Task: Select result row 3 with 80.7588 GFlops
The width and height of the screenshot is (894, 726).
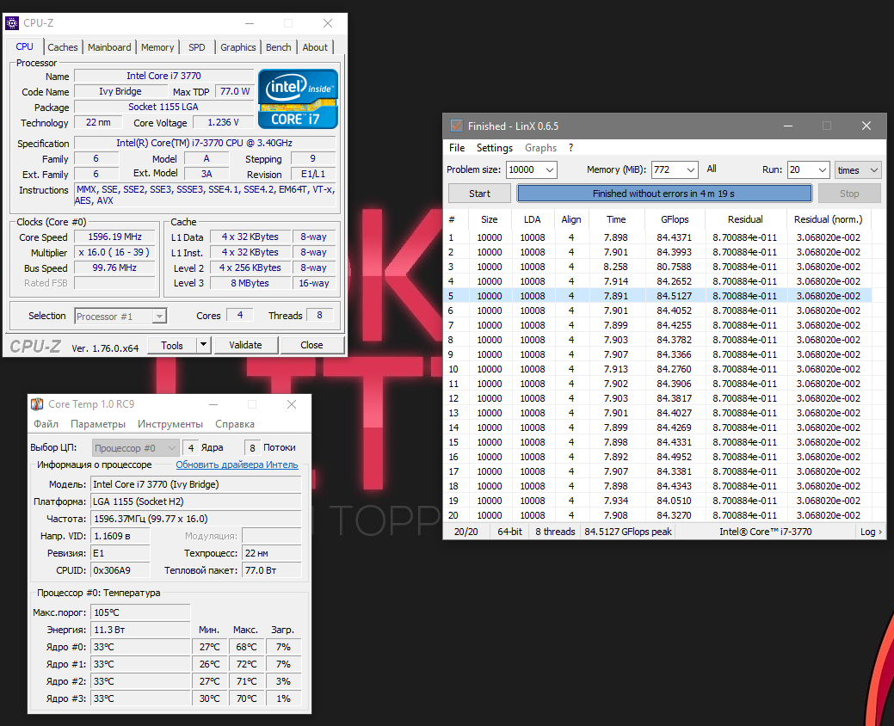Action: [657, 267]
